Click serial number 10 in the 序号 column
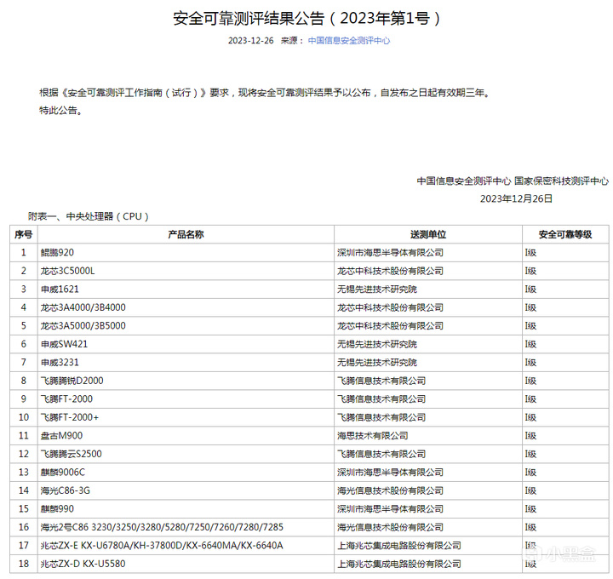This screenshot has width=613, height=579. coord(24,417)
